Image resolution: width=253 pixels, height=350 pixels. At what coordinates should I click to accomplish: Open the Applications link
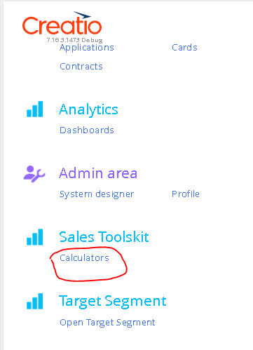pyautogui.click(x=87, y=48)
